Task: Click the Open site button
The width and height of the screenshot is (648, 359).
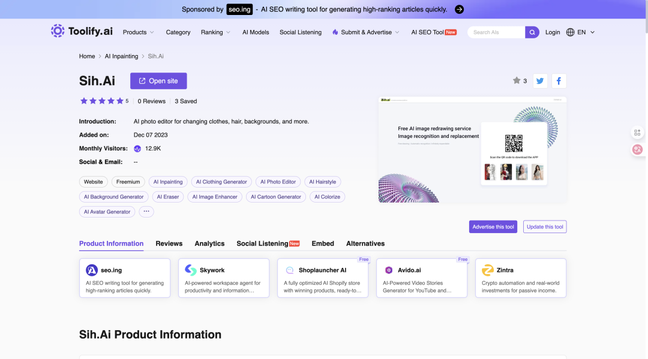Action: 158,81
